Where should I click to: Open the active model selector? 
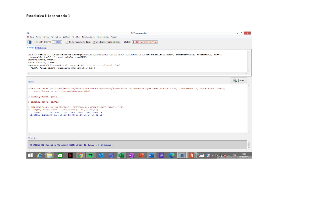pyautogui.click(x=145, y=42)
